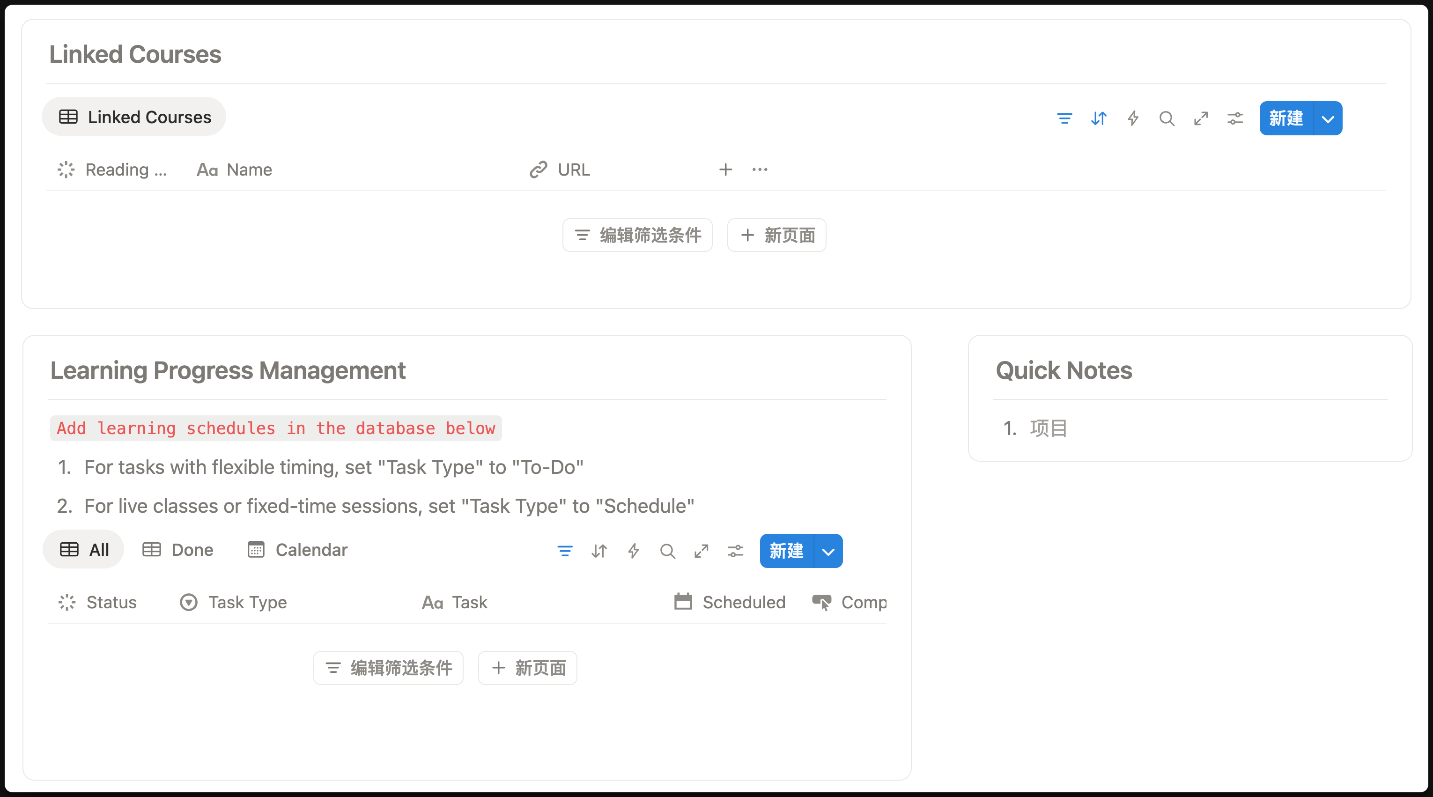Add a new property column in Linked Courses
The width and height of the screenshot is (1433, 797).
tap(725, 170)
